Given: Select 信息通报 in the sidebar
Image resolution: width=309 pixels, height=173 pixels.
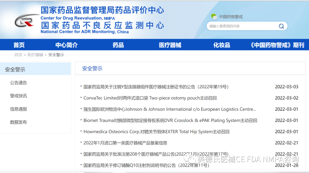Looking at the screenshot, I should [19, 109].
